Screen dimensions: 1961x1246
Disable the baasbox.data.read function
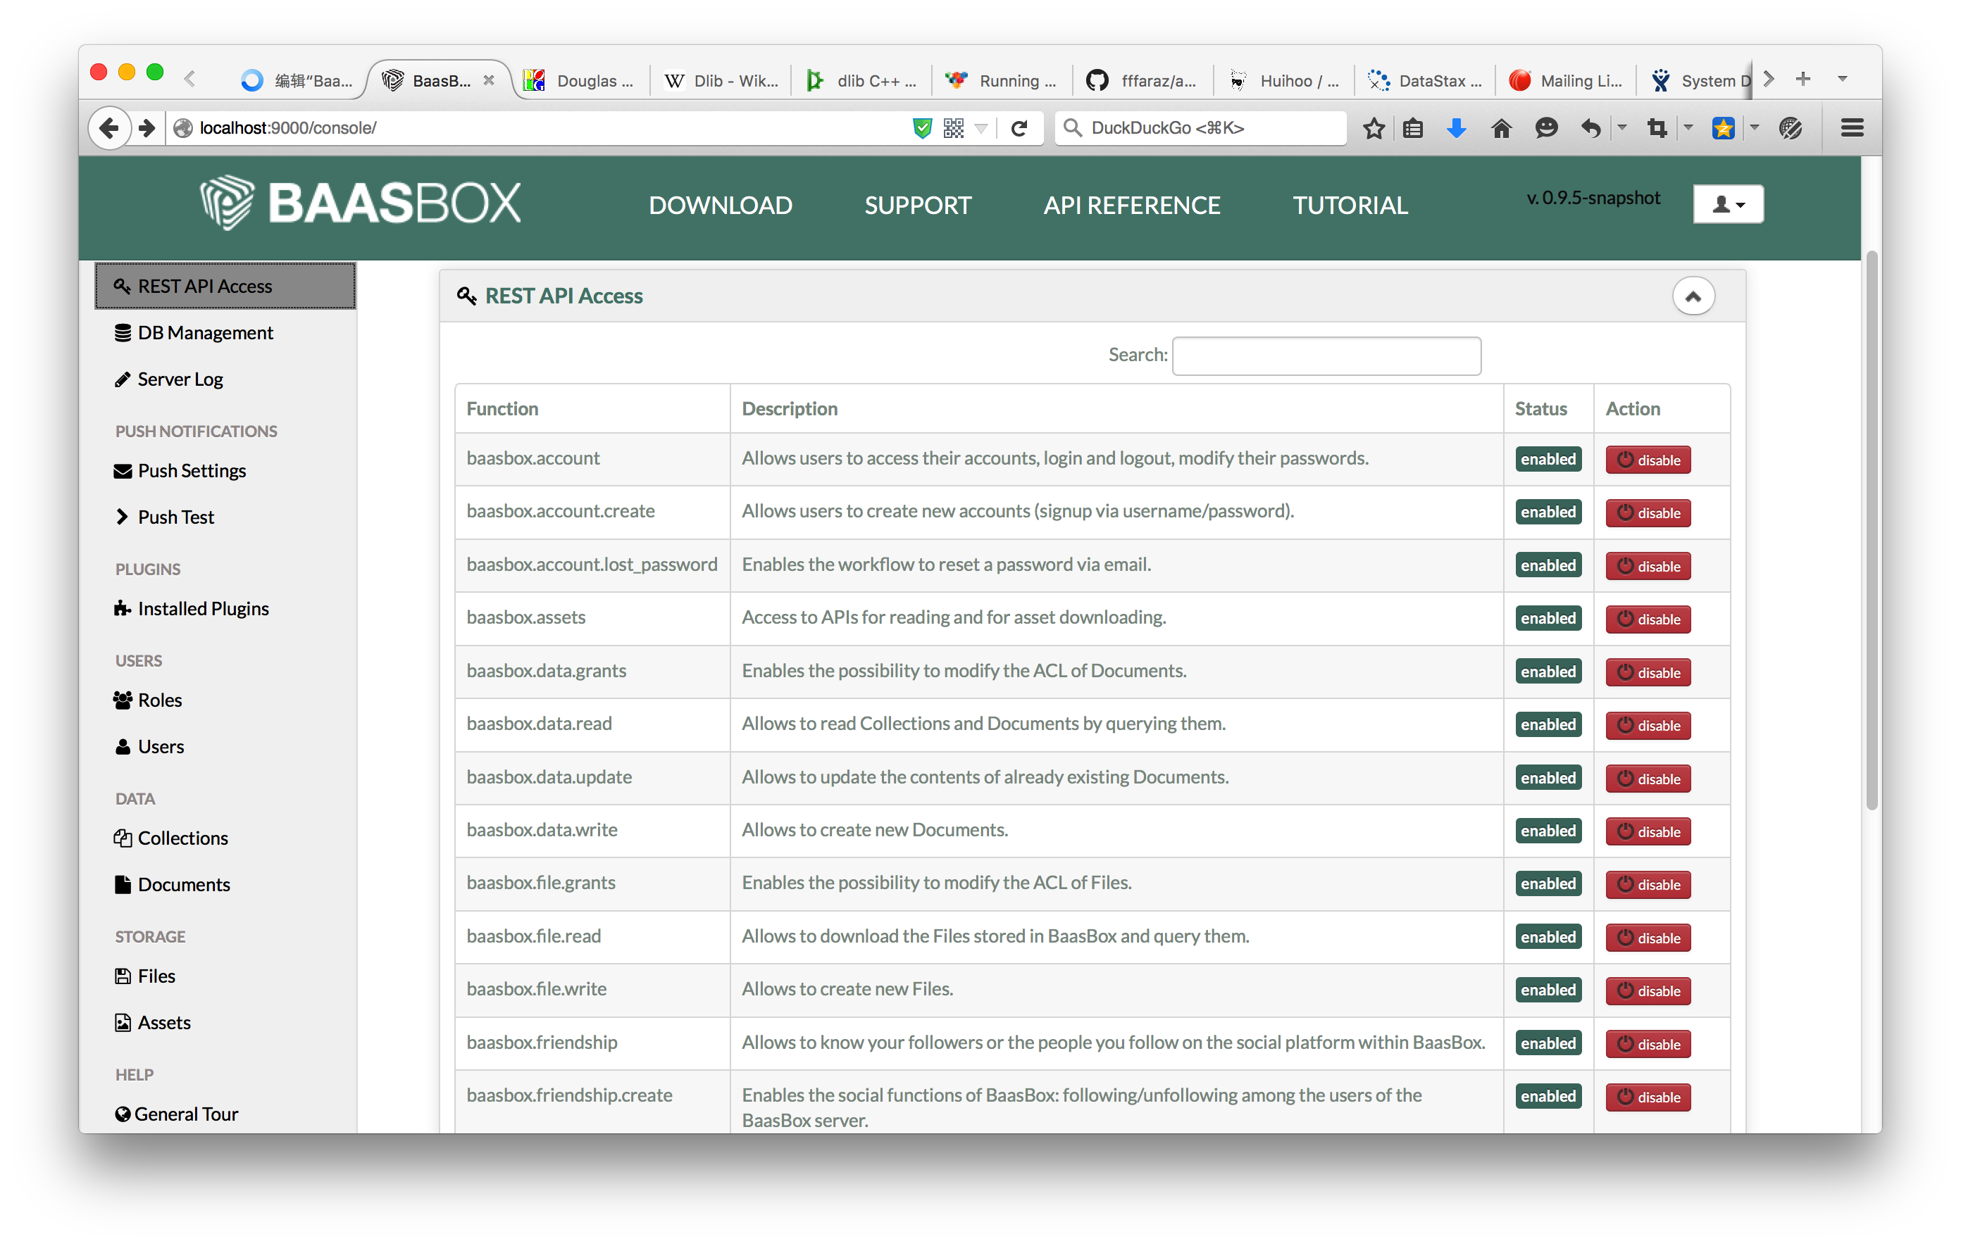[1648, 725]
